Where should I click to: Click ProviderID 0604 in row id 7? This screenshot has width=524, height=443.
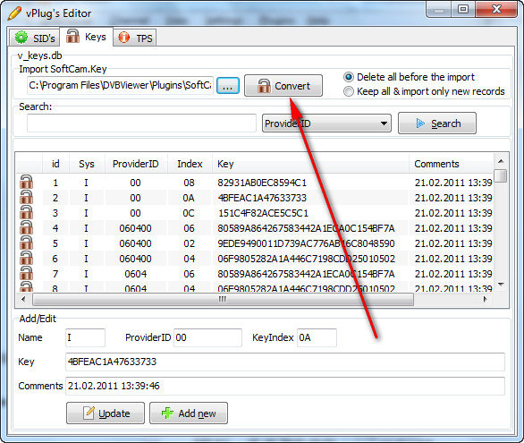coord(135,274)
